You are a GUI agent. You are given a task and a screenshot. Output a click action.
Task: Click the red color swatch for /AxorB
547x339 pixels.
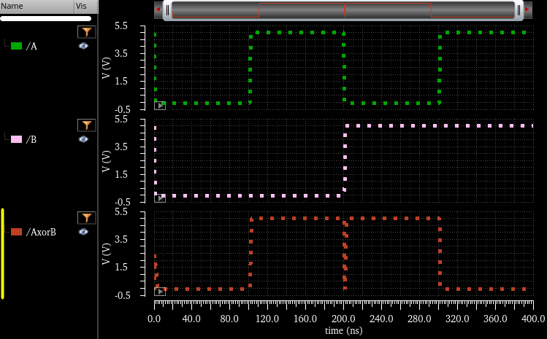pos(16,233)
